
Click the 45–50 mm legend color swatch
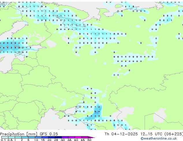coord(85,137)
